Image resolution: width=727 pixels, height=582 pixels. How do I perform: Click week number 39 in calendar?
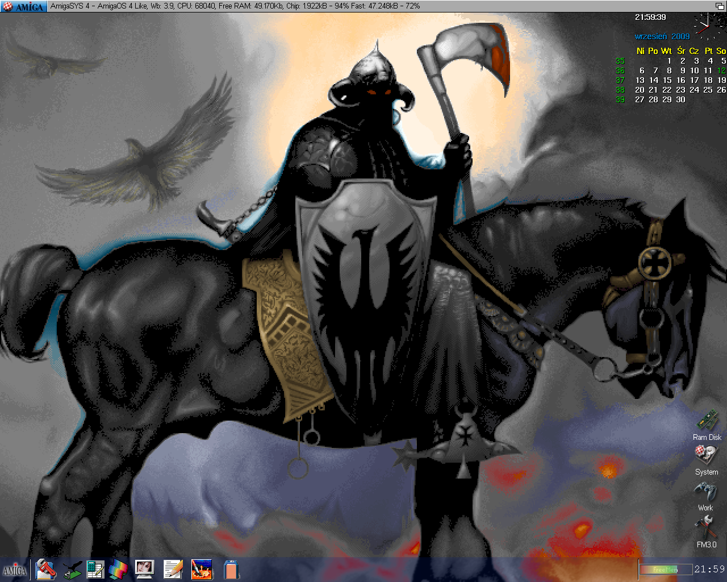click(x=620, y=99)
